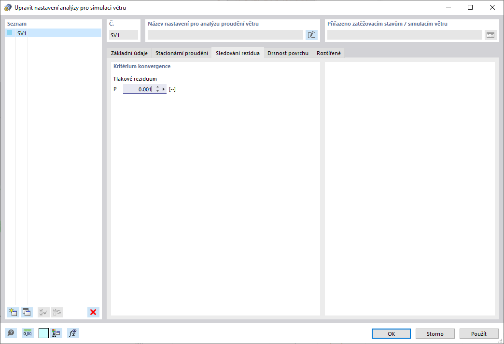
Task: Click the Kritérium konvergence heading
Action: [142, 66]
